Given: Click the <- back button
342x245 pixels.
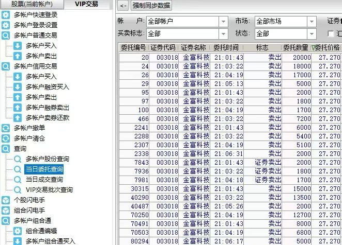Looking at the screenshot, I should coord(123,6).
